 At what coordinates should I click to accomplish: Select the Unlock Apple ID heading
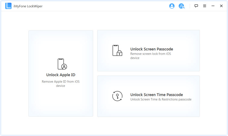click(61, 75)
